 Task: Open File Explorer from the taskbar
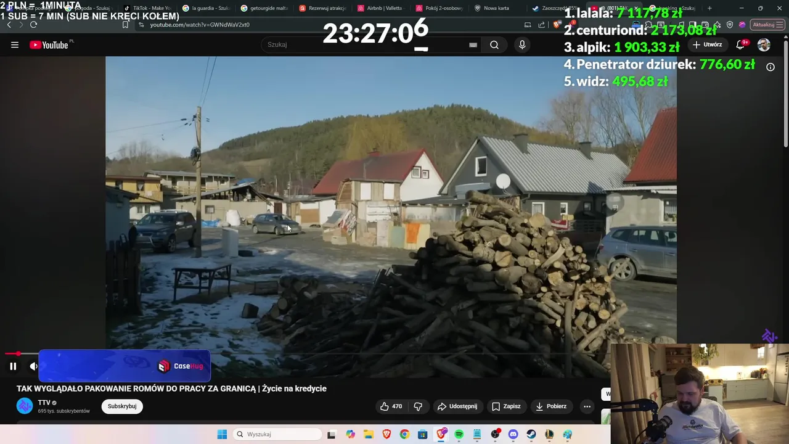(368, 435)
